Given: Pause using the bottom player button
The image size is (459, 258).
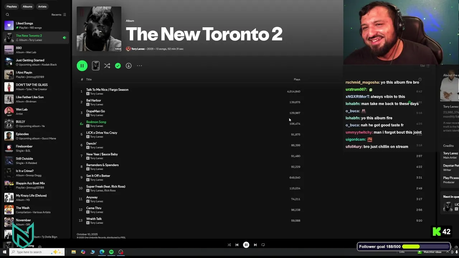Looking at the screenshot, I should [246, 245].
